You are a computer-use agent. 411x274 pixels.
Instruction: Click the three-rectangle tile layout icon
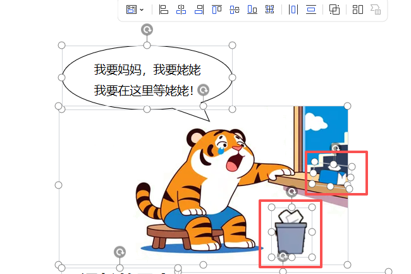[358, 9]
